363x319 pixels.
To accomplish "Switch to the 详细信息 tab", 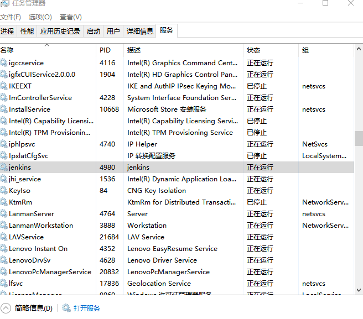I will click(x=139, y=31).
